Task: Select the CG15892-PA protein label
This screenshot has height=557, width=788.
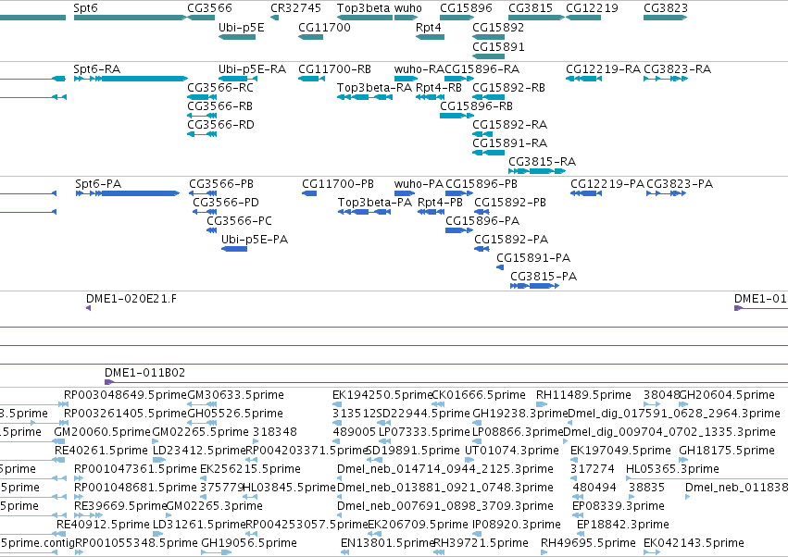Action: coord(511,239)
